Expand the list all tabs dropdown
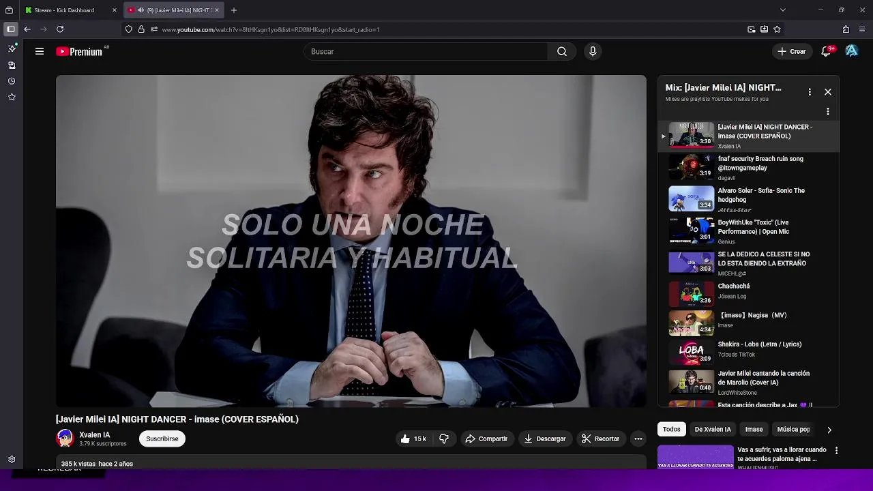This screenshot has height=491, width=873. coord(782,10)
